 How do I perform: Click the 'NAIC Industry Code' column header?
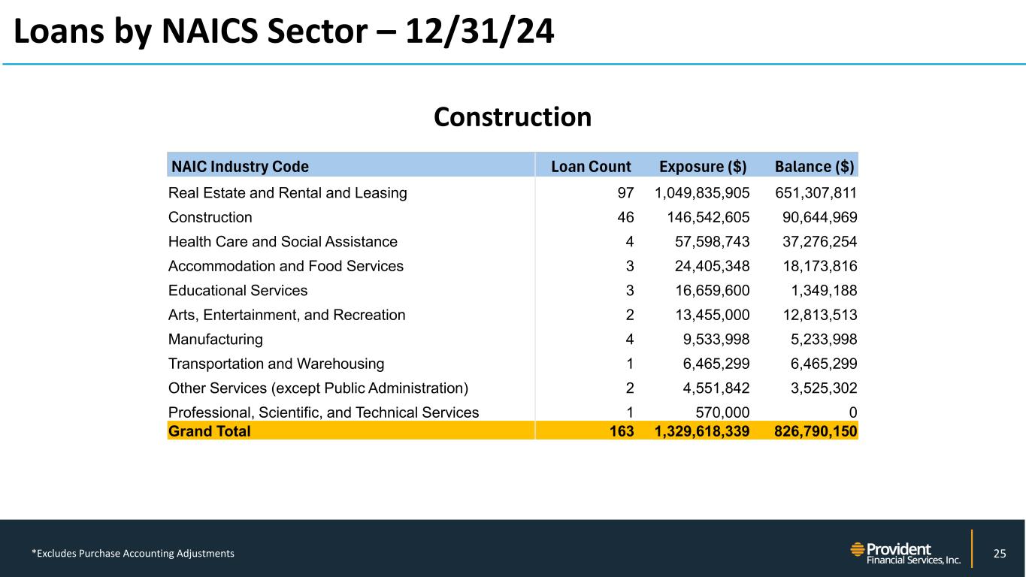[241, 166]
